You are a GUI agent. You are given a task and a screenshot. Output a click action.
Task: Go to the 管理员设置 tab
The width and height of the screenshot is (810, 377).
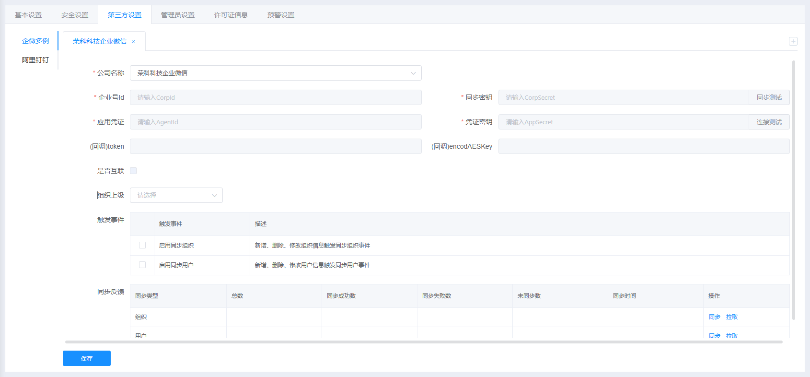tap(178, 15)
